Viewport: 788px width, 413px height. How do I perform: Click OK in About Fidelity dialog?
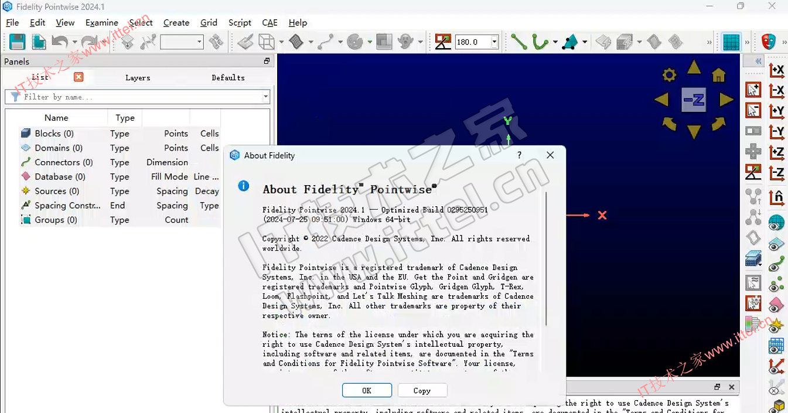[x=367, y=391]
